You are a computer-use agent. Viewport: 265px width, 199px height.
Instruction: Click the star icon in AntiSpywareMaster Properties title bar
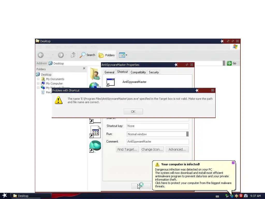[x=176, y=65]
